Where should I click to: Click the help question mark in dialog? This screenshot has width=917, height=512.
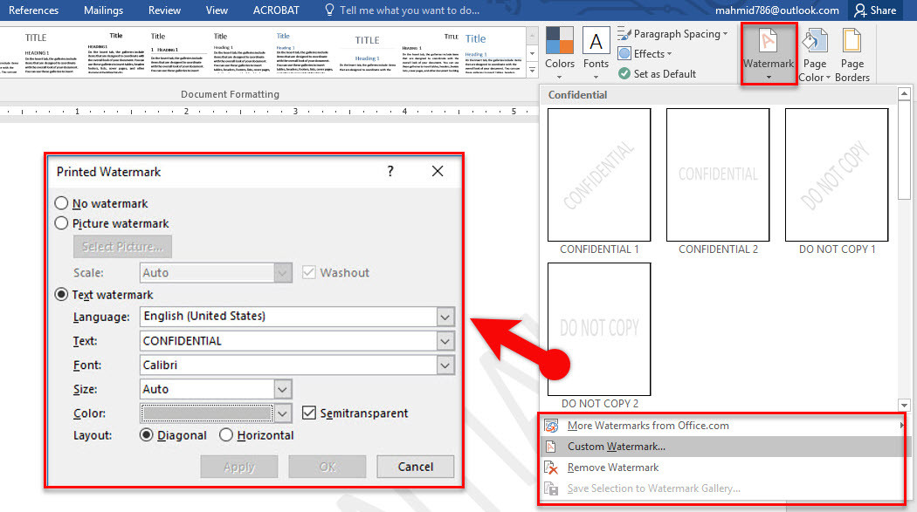point(390,171)
